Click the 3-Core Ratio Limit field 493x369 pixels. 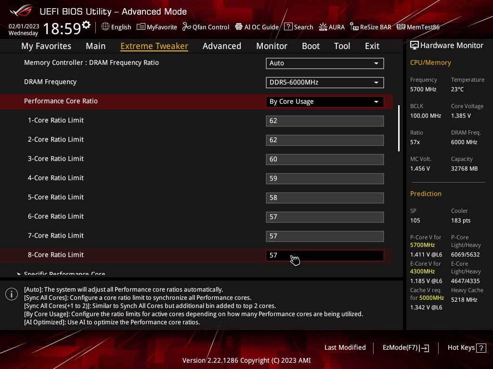click(x=325, y=160)
